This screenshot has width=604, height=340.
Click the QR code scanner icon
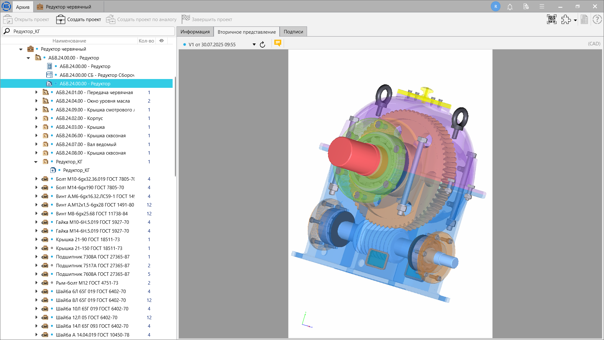pos(551,20)
